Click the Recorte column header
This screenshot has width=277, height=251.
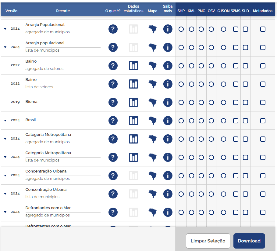point(63,11)
